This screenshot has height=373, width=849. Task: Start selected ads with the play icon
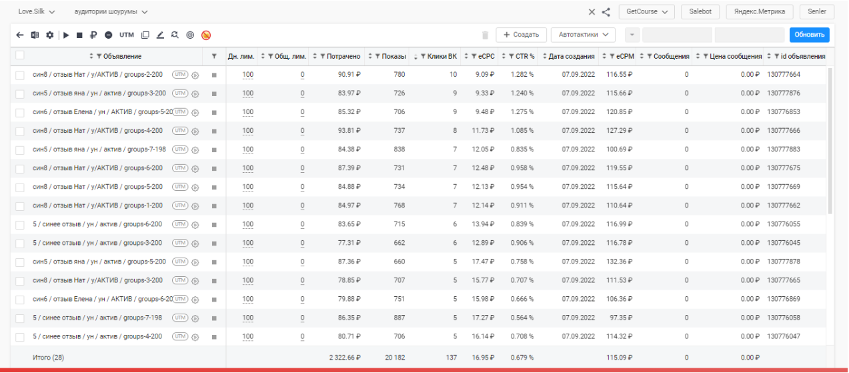coord(67,35)
